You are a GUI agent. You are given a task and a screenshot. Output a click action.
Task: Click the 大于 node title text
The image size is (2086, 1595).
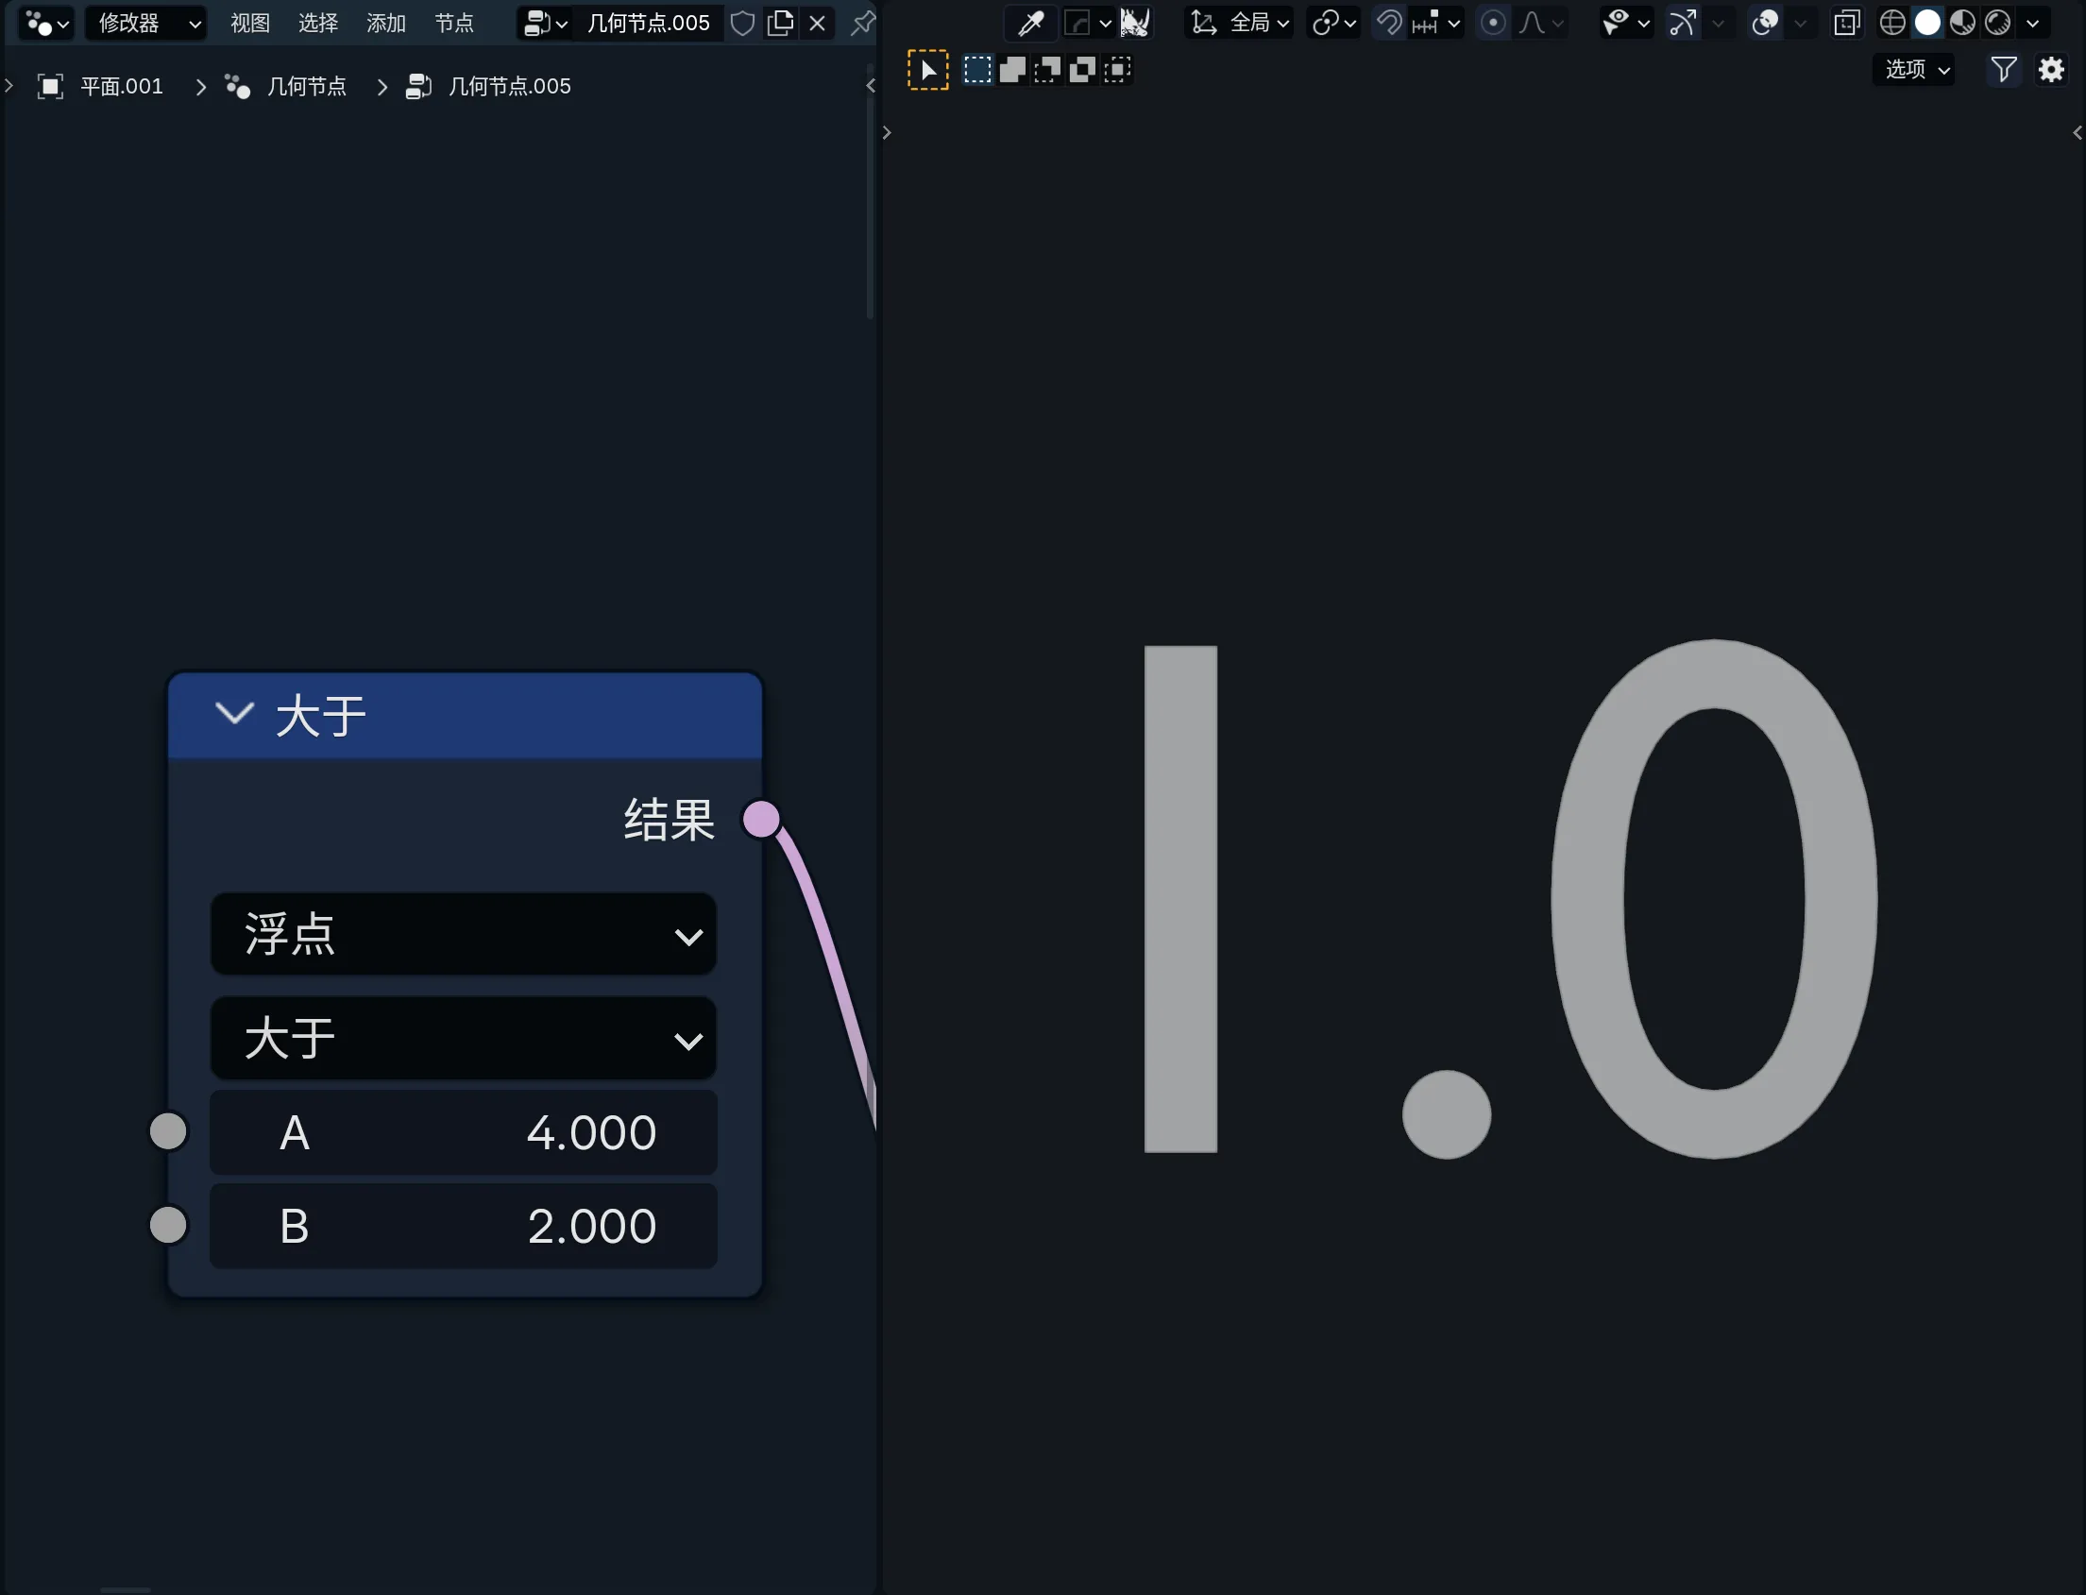click(321, 716)
